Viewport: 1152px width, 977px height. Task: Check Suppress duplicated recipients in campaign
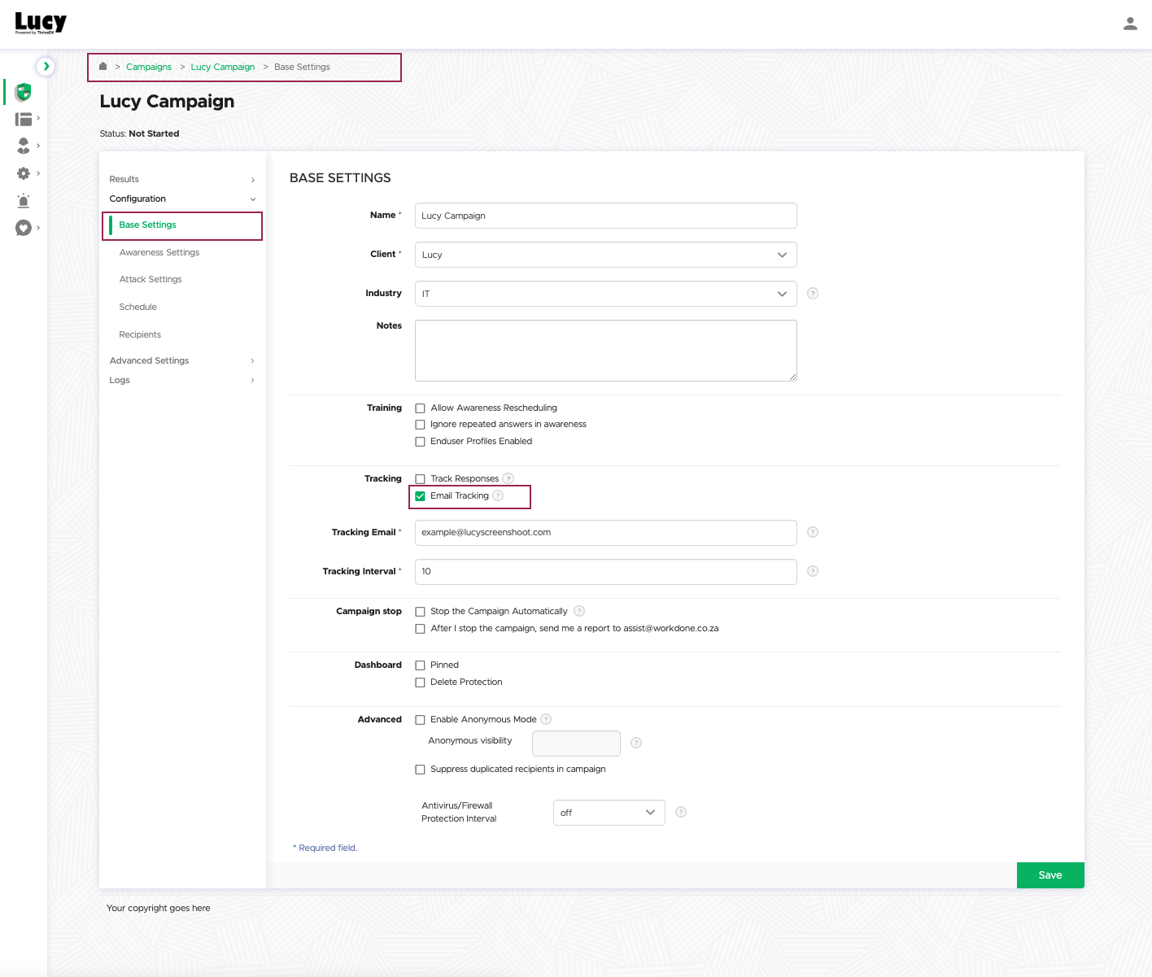coord(420,770)
